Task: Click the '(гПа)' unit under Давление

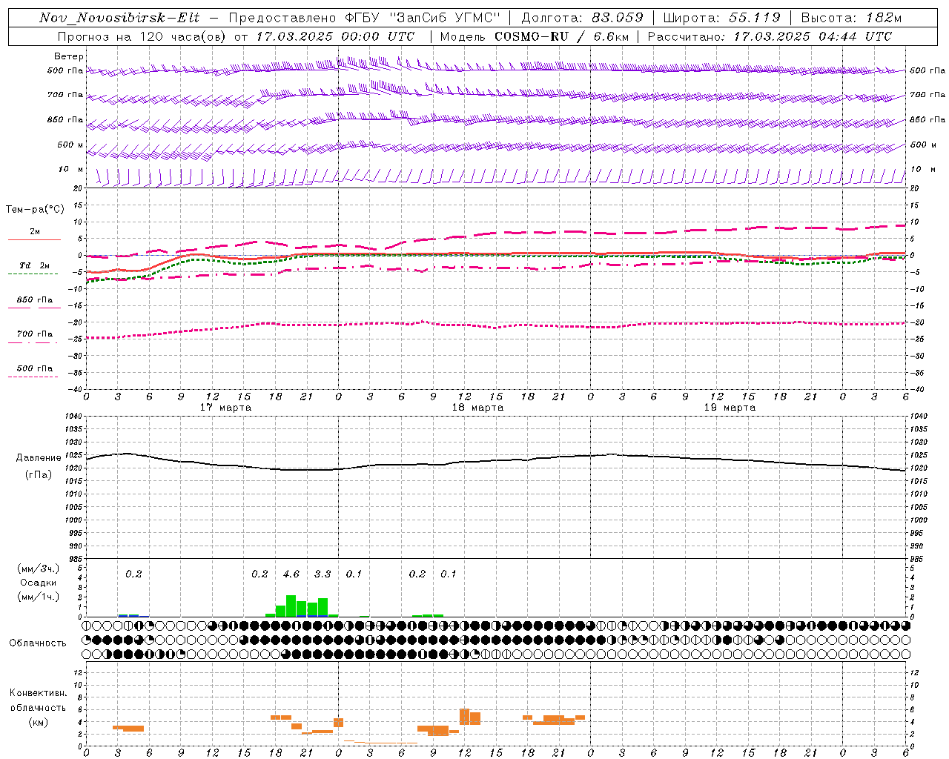Action: pos(38,474)
